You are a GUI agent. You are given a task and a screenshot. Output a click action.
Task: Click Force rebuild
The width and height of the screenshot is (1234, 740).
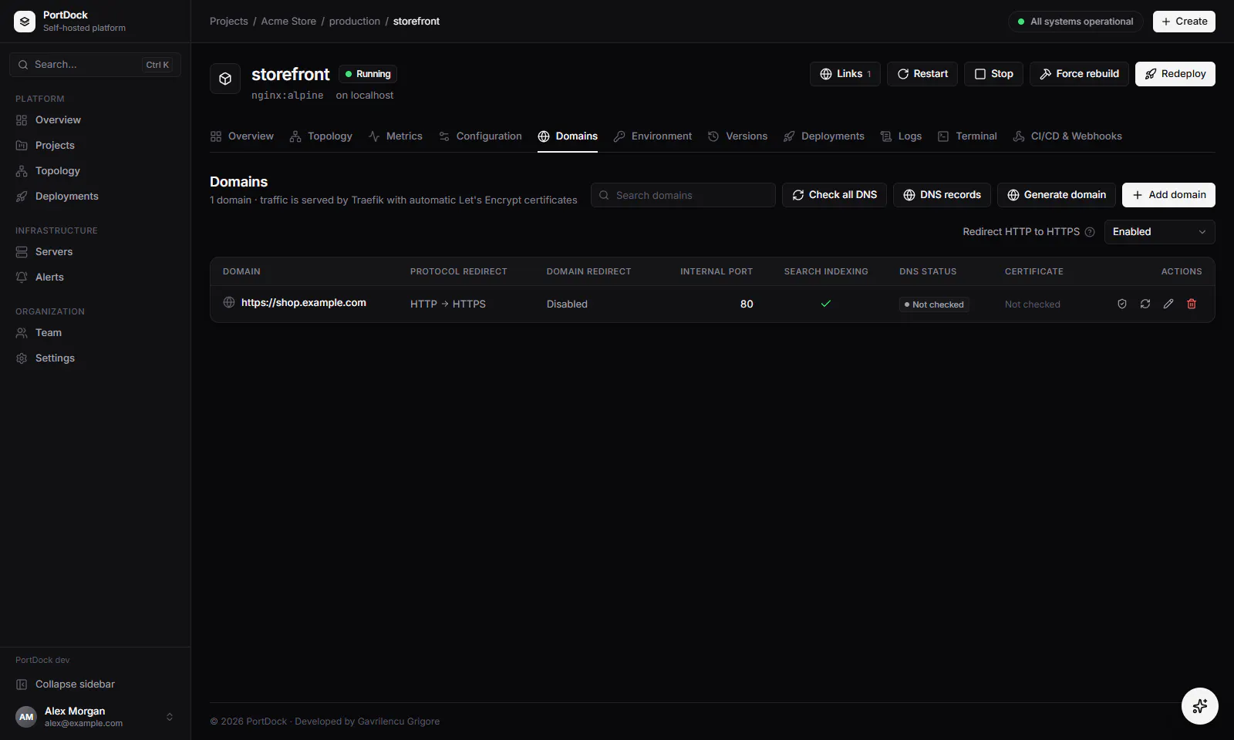(x=1079, y=74)
